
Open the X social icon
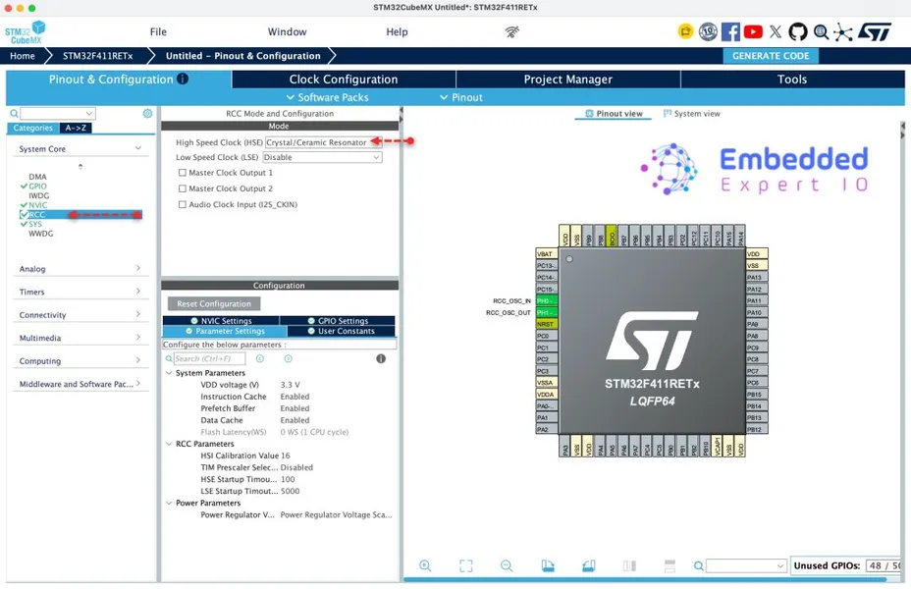(x=776, y=31)
